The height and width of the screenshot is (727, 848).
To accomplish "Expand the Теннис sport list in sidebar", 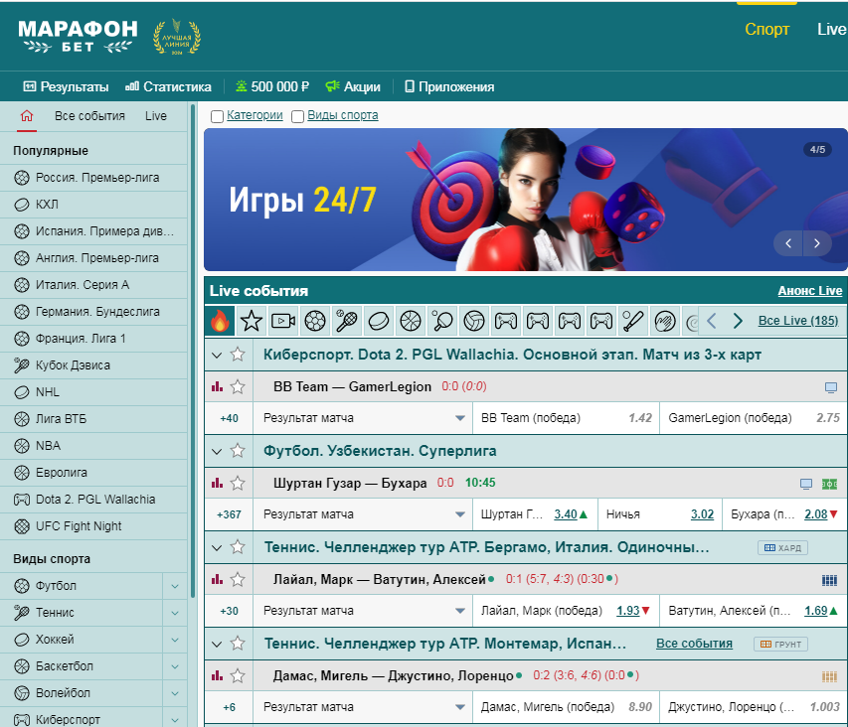I will 175,613.
